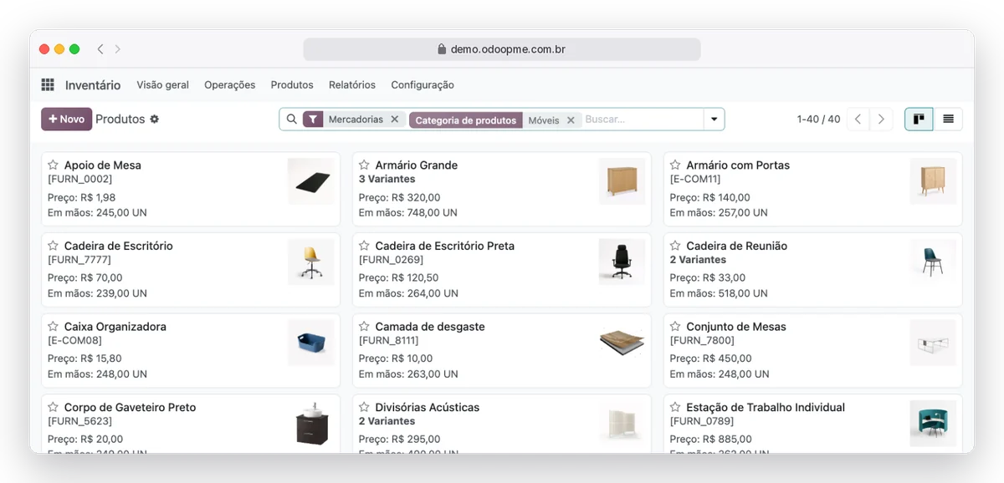Click in the Buscar search field
The image size is (1004, 483).
pos(642,119)
